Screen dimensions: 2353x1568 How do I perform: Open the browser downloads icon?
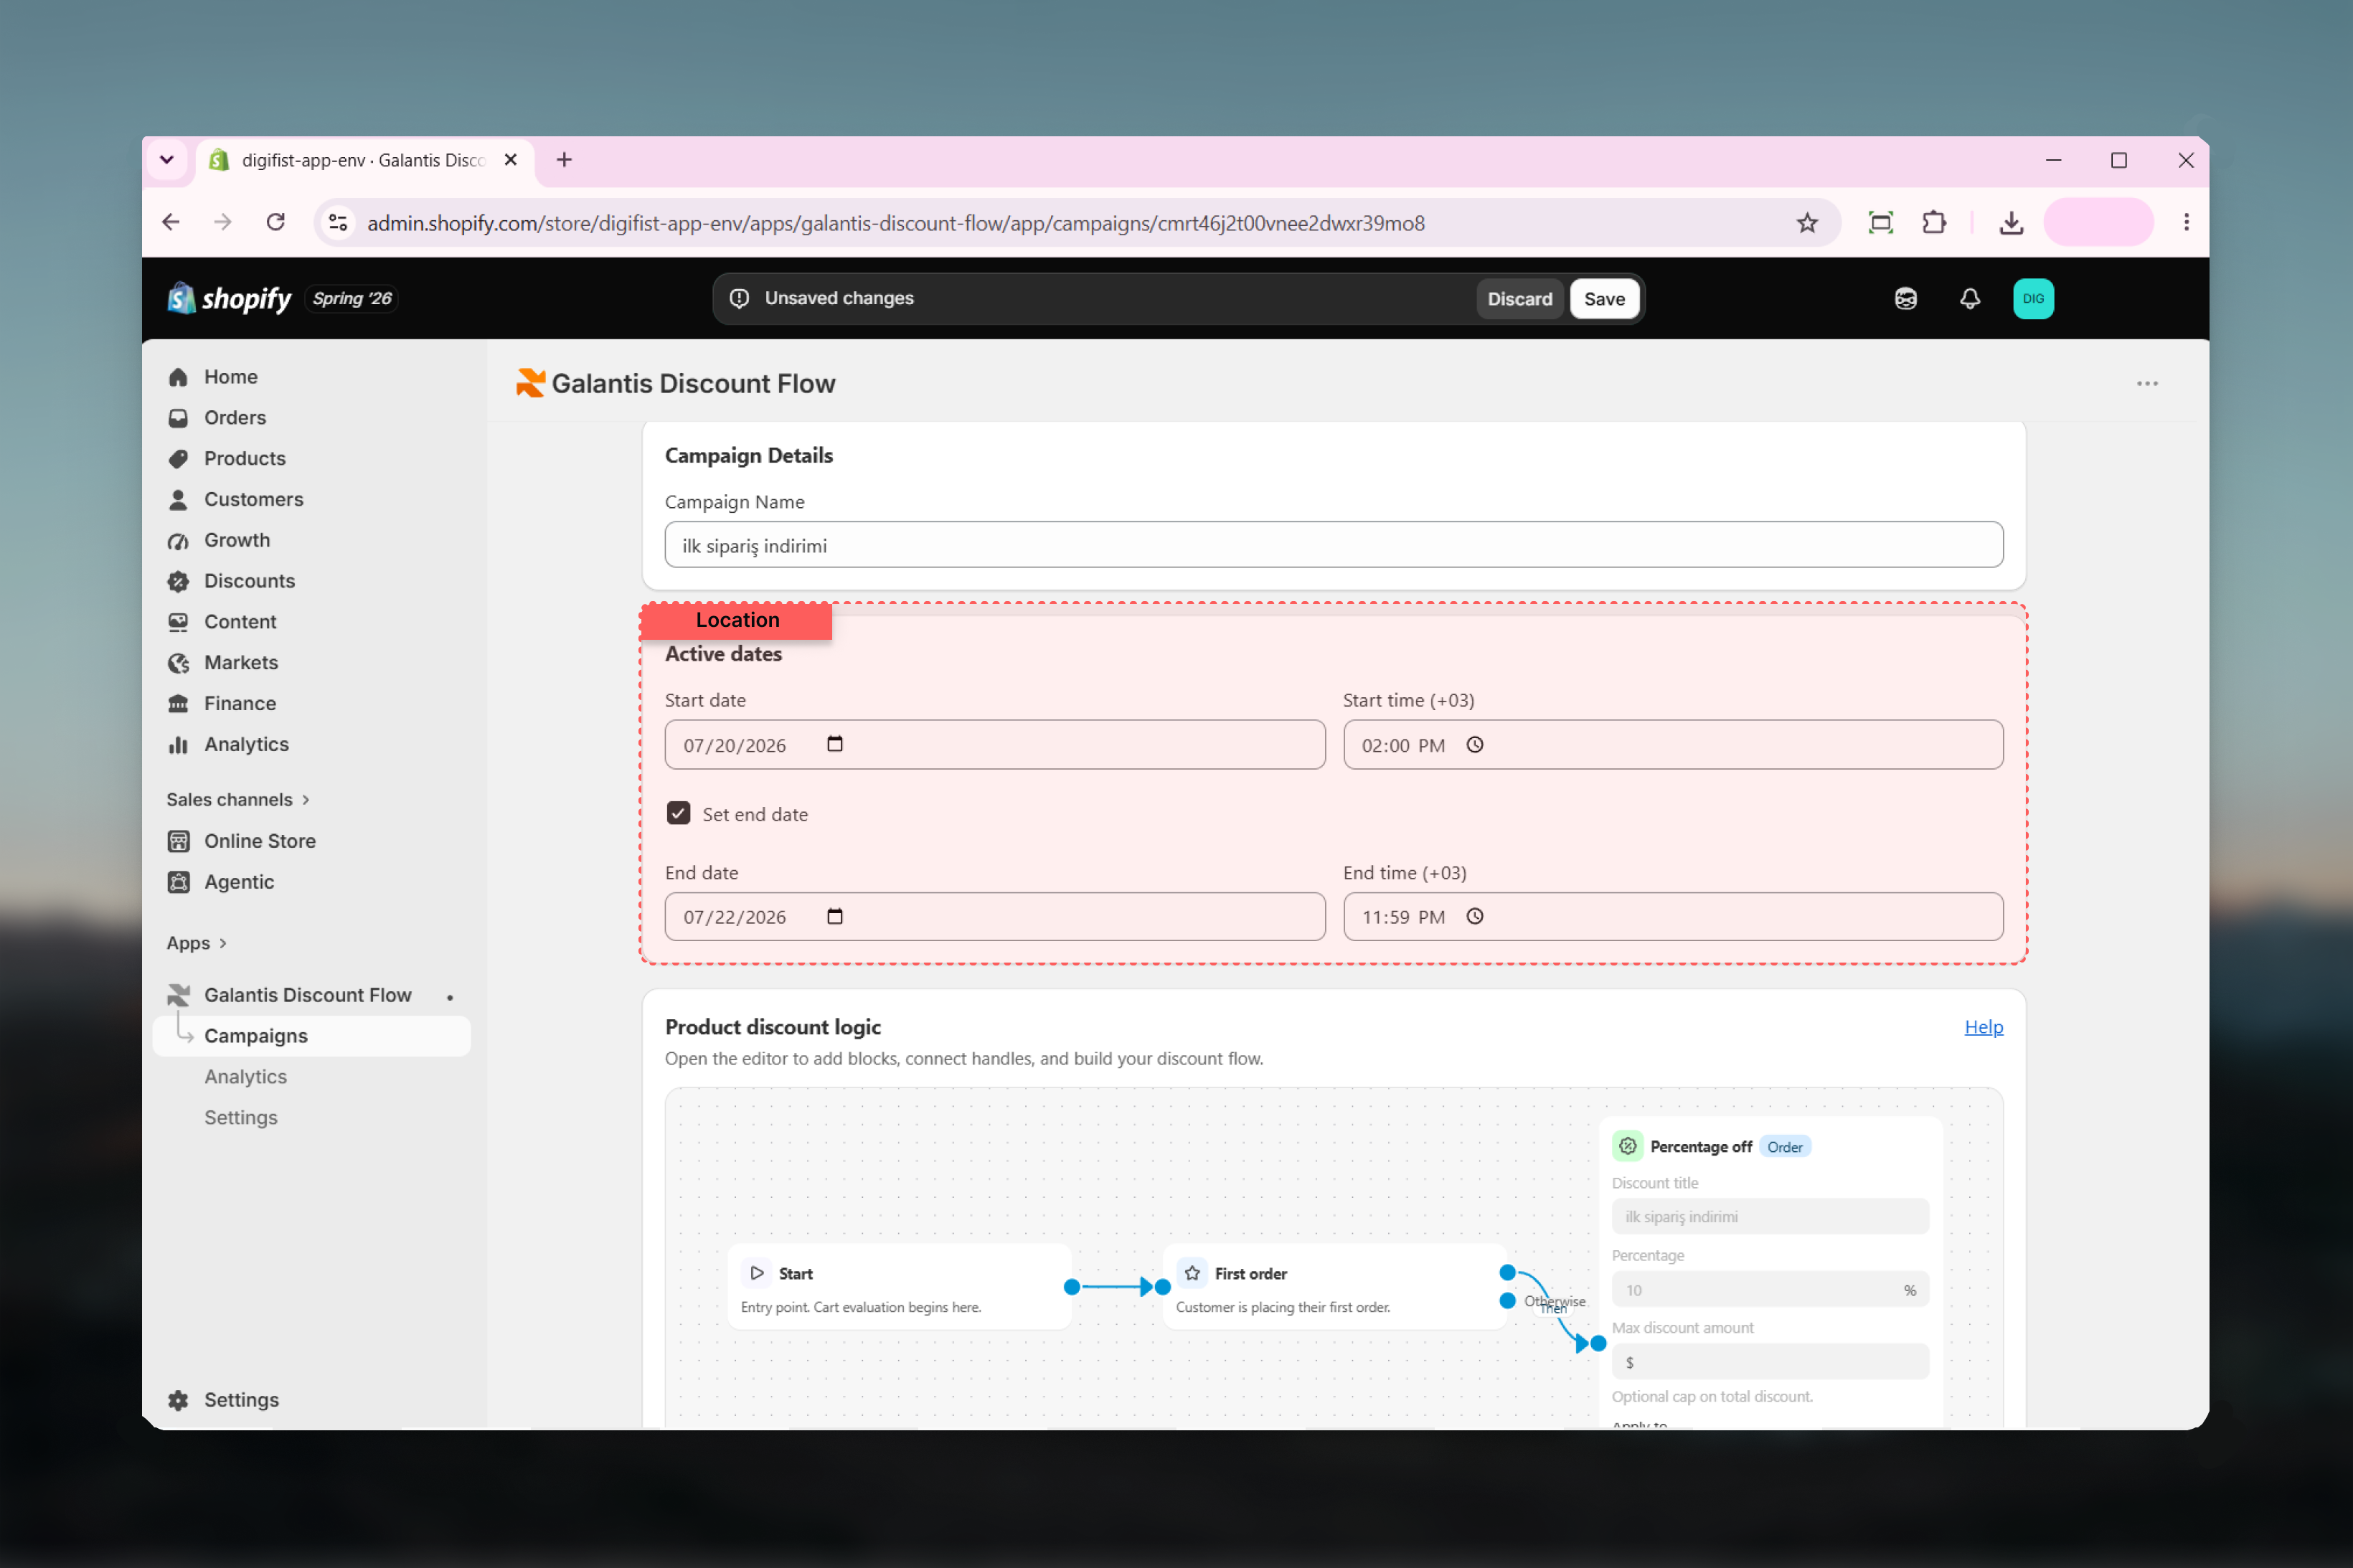(x=2011, y=222)
